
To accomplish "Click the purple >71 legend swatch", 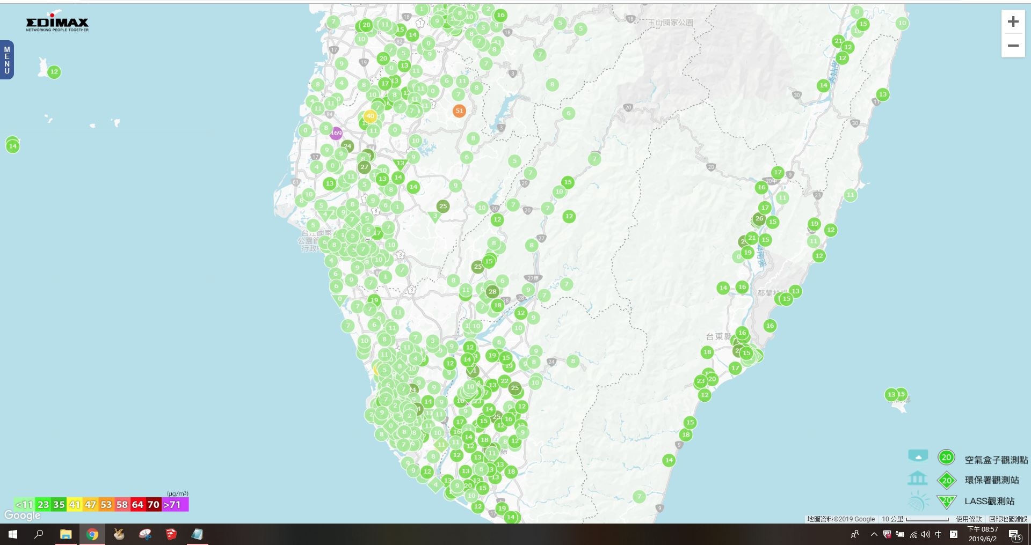I will 175,505.
